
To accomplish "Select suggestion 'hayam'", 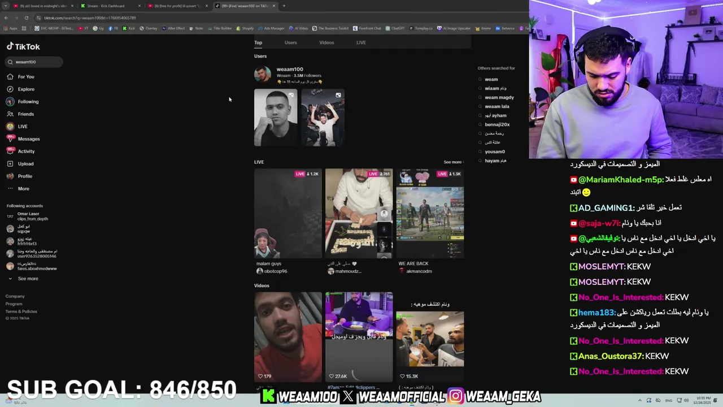I will (495, 161).
